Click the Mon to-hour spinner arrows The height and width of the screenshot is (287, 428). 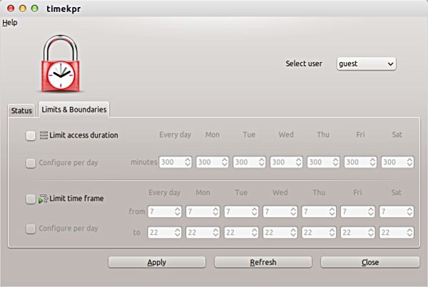coord(216,232)
